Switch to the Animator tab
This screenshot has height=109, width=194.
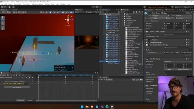click(14, 10)
